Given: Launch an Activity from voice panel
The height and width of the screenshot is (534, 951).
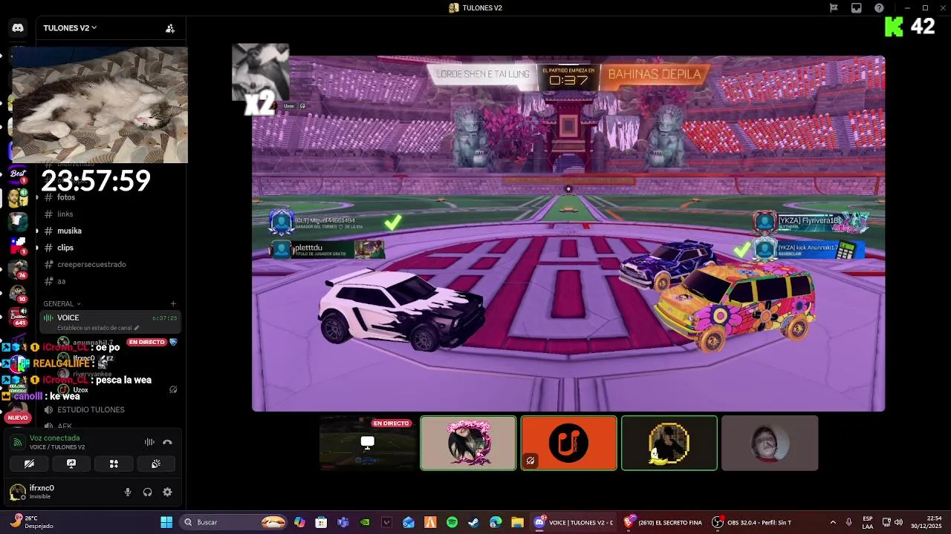Looking at the screenshot, I should pyautogui.click(x=114, y=464).
